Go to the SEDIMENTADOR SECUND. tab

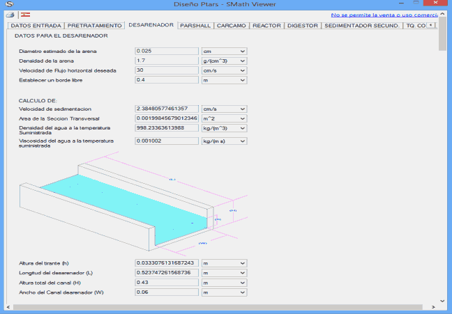[x=363, y=26]
